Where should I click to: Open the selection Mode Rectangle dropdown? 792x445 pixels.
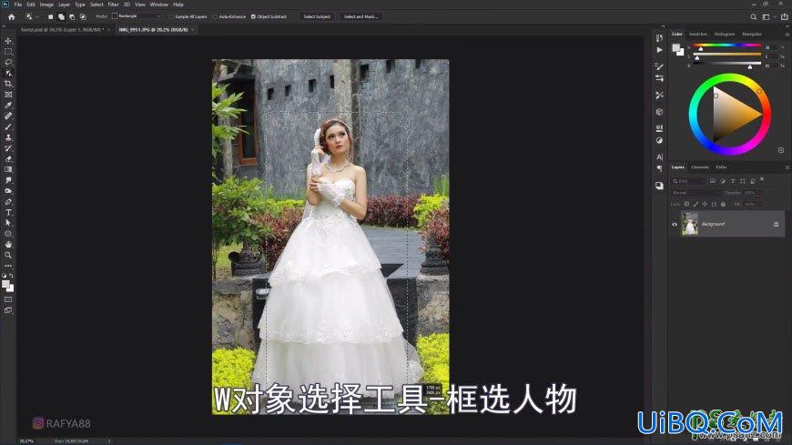[136, 16]
